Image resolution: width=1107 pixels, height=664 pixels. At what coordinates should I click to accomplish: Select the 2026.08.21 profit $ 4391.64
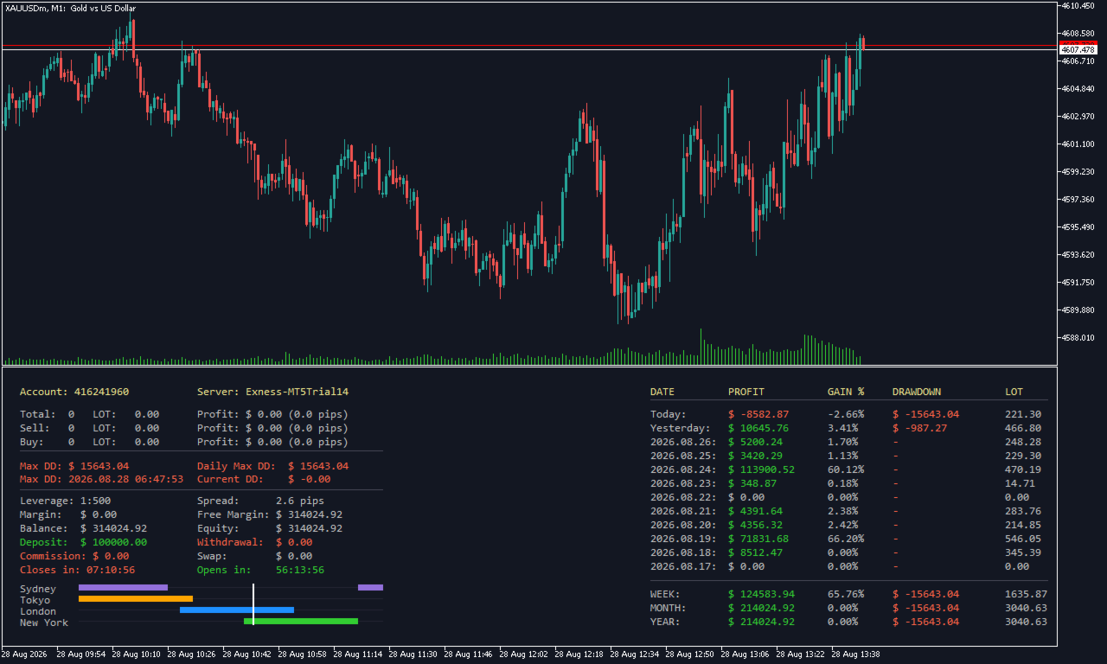tap(756, 511)
